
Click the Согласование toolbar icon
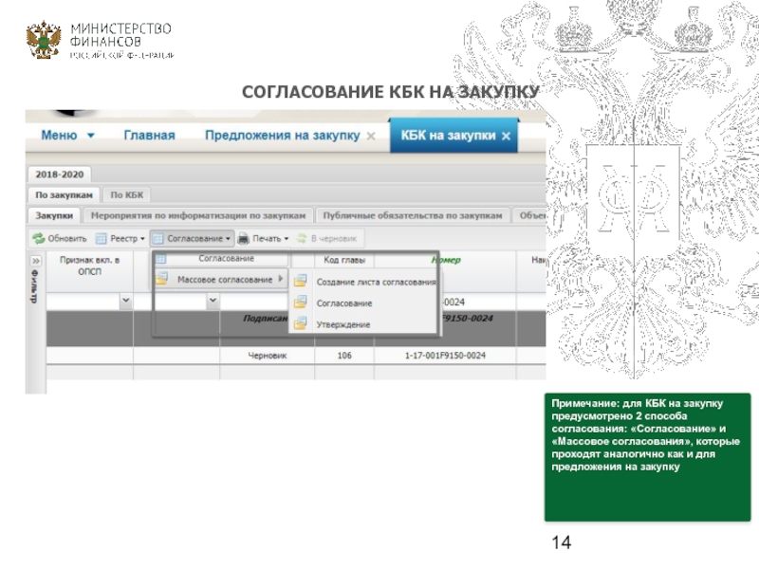(157, 238)
